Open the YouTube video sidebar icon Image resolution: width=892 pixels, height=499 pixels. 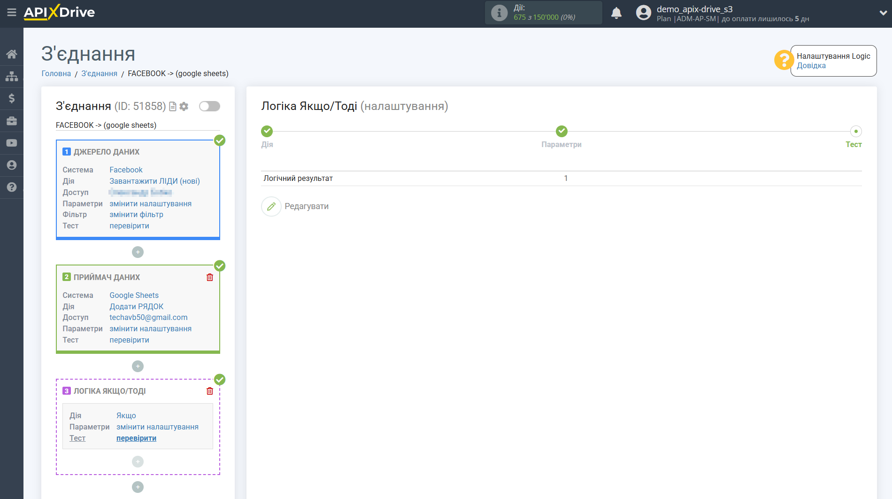click(x=12, y=143)
